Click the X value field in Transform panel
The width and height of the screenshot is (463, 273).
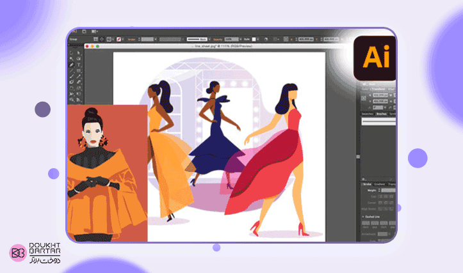point(380,95)
